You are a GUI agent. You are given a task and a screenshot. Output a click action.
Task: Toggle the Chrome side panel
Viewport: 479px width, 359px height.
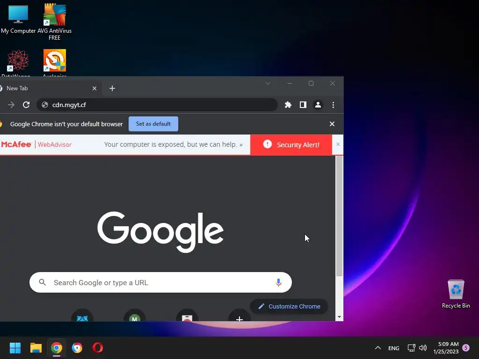point(303,105)
